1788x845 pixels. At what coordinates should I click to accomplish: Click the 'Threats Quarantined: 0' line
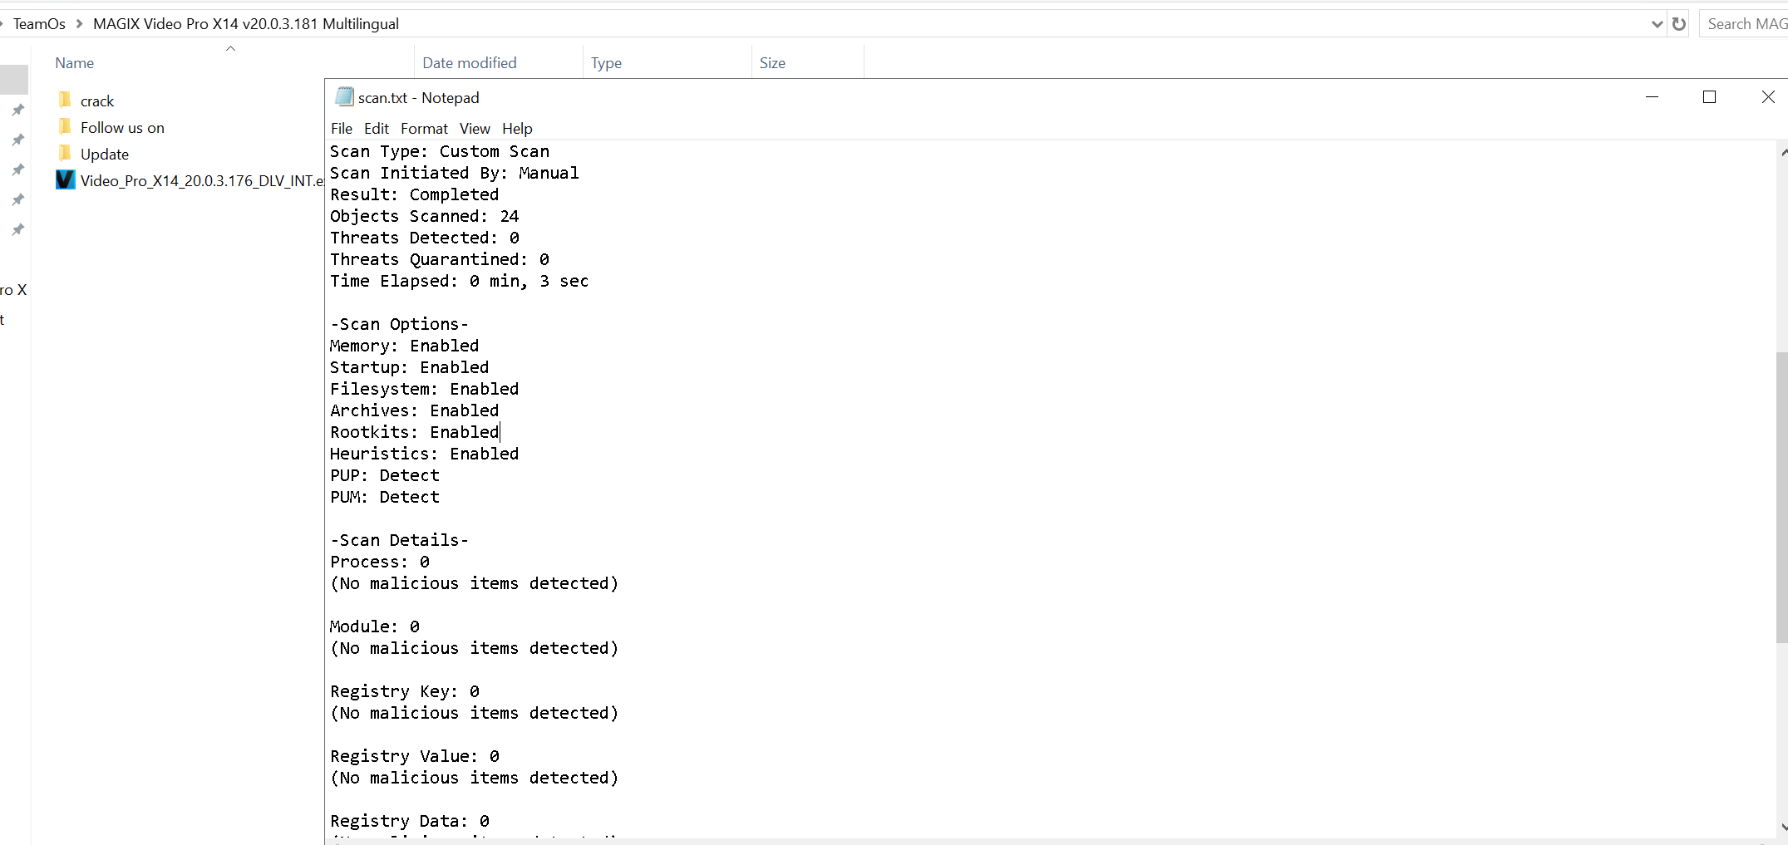(x=440, y=259)
